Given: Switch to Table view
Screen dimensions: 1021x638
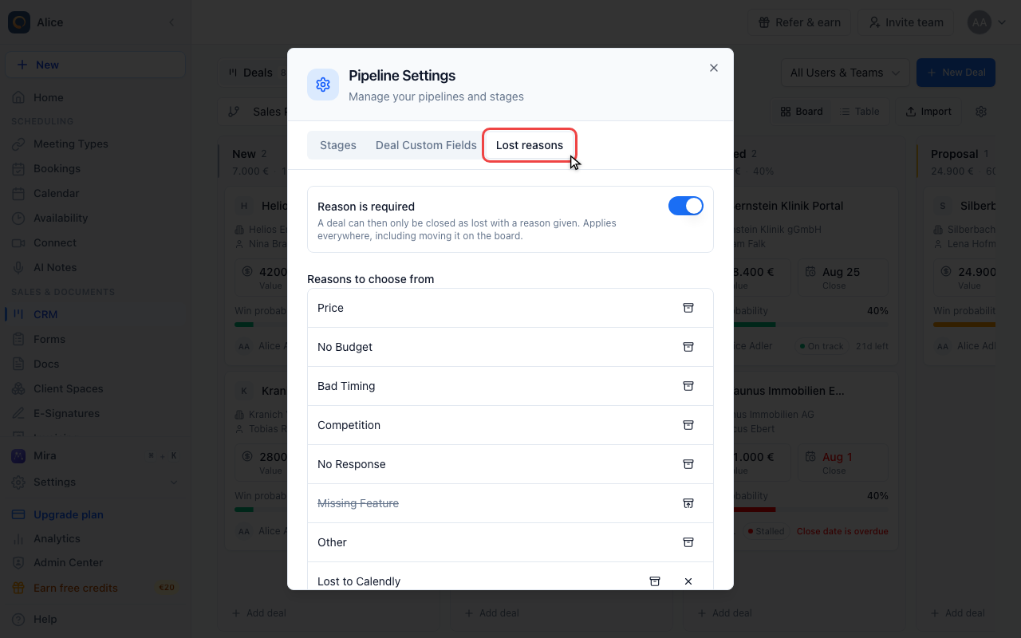Looking at the screenshot, I should 859,112.
